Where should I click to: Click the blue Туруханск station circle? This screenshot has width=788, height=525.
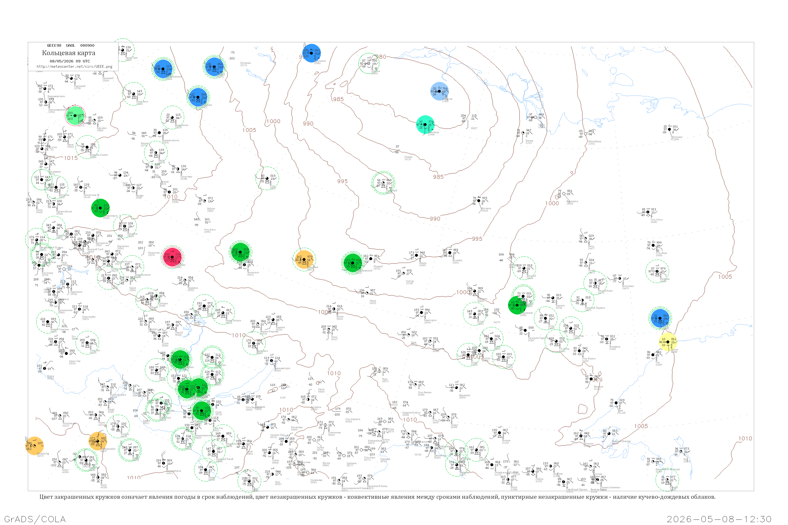tap(198, 97)
